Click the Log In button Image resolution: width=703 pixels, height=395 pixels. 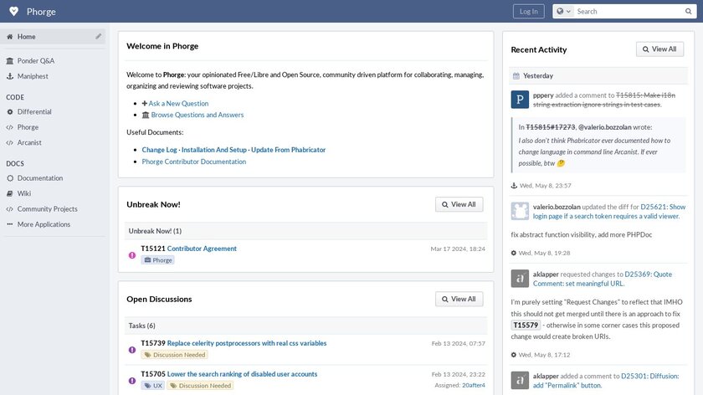tap(529, 11)
